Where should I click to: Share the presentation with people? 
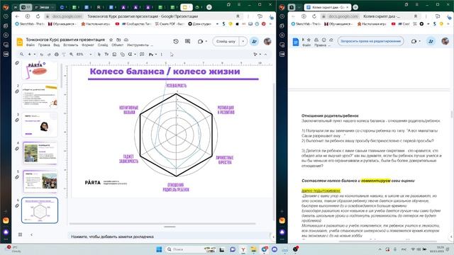(254, 41)
